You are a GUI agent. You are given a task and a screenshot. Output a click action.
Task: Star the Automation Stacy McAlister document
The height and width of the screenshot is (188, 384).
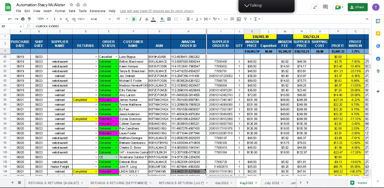tap(71, 5)
